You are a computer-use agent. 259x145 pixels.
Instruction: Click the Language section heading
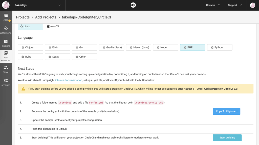(25, 38)
